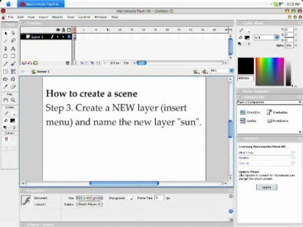Click the Tools panel fill color swatch

[x=13, y=120]
